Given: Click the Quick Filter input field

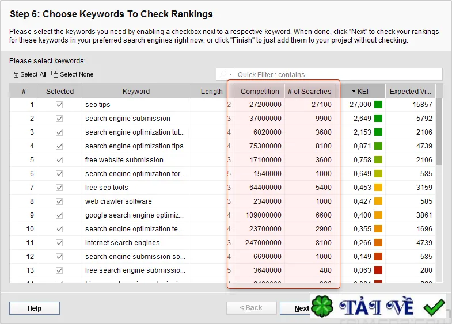Looking at the screenshot, I should pos(338,75).
